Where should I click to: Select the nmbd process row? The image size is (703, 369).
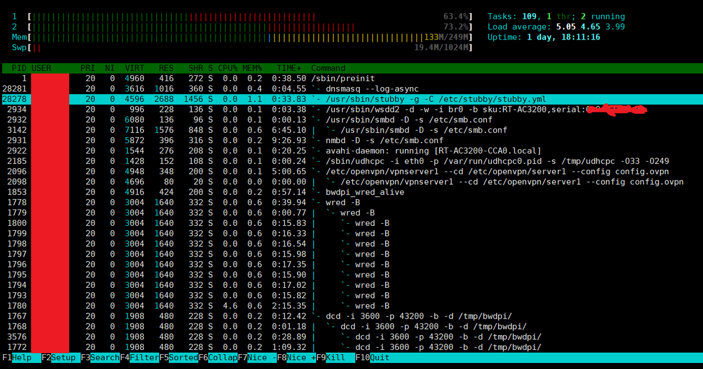351,140
